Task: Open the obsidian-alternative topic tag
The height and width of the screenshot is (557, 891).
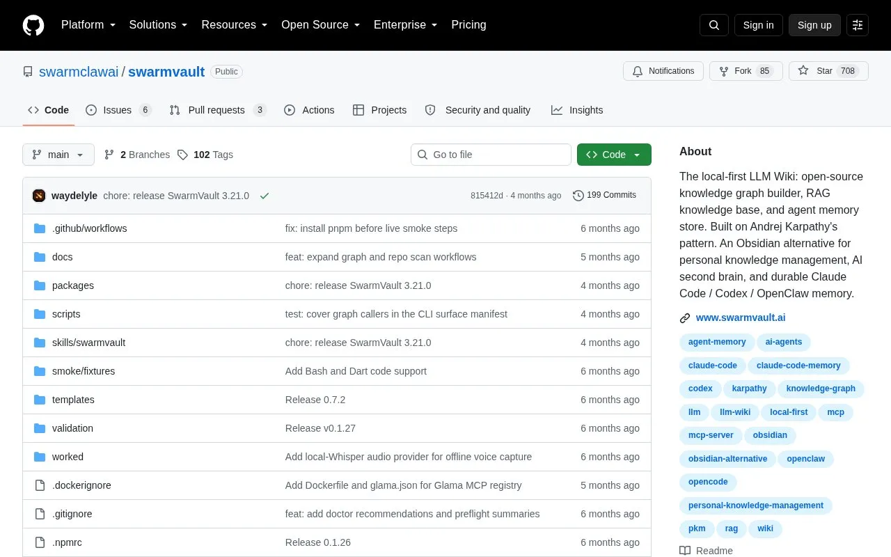Action: [x=727, y=459]
